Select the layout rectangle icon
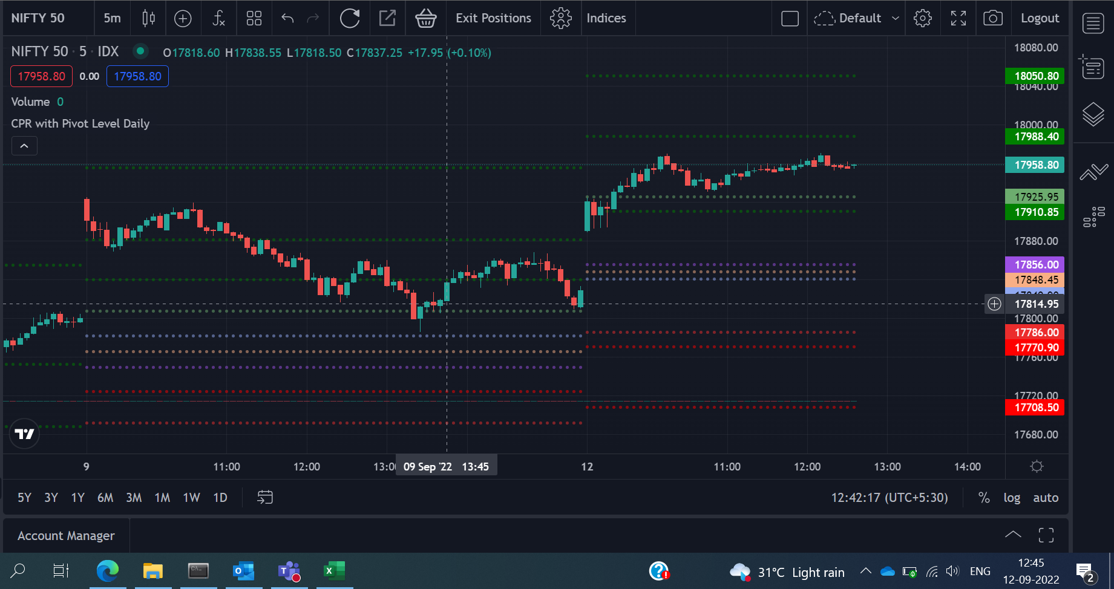This screenshot has width=1114, height=589. [x=790, y=18]
